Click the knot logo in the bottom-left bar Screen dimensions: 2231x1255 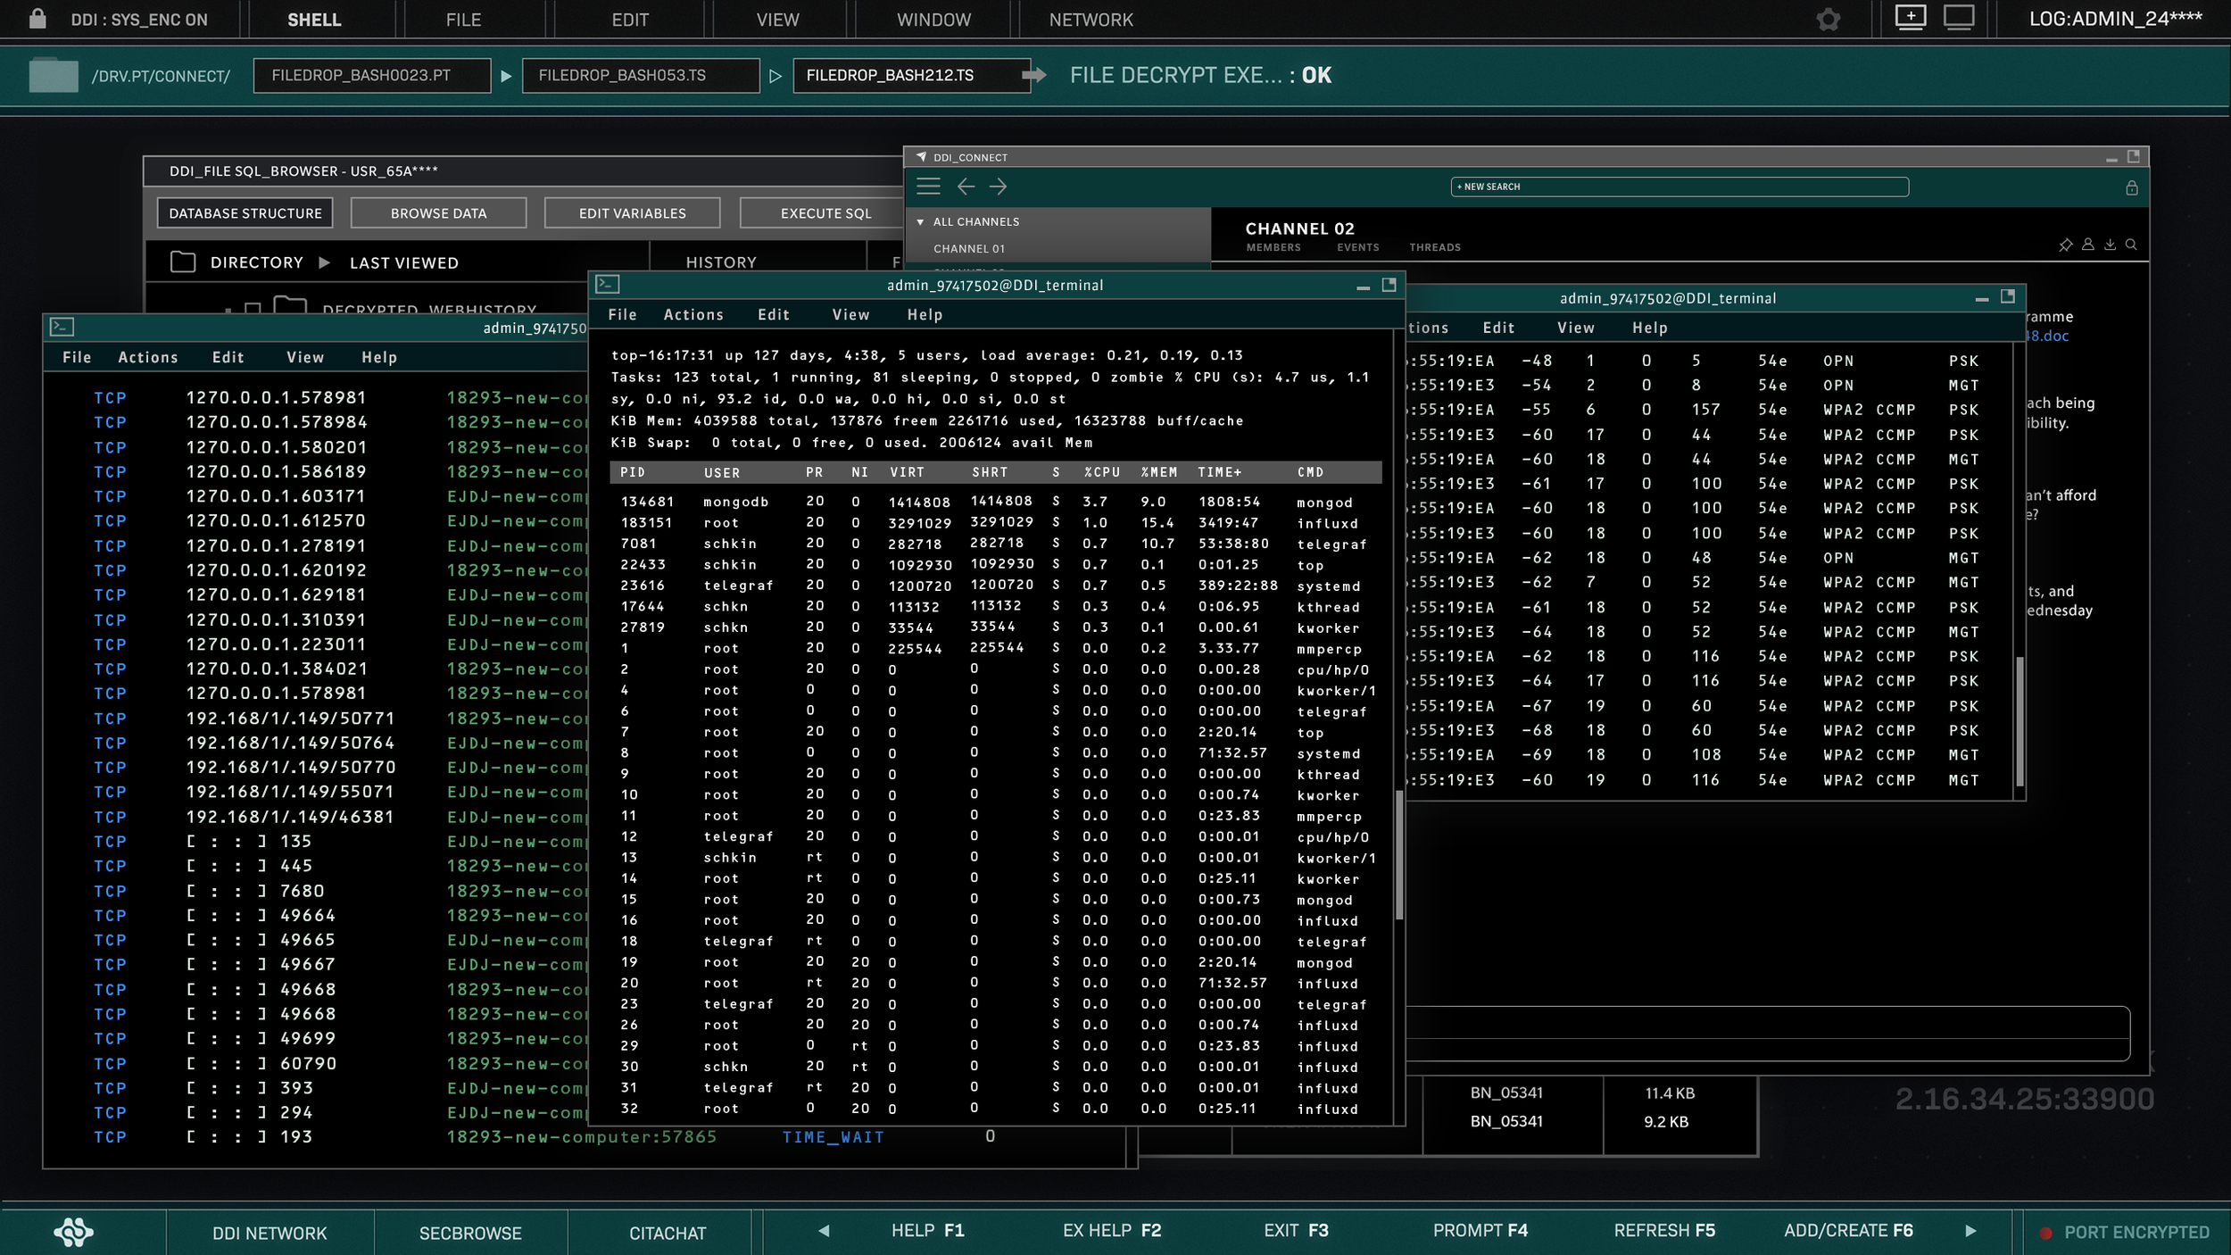pyautogui.click(x=73, y=1232)
